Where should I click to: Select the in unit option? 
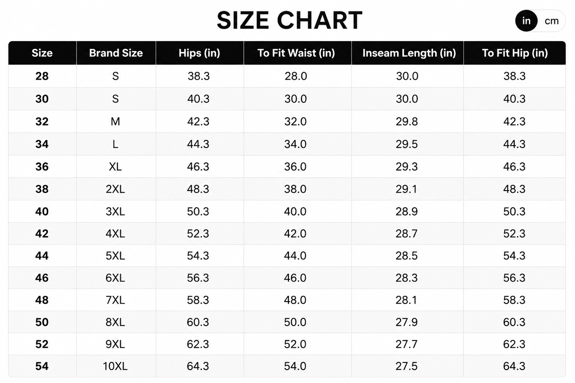pos(527,21)
